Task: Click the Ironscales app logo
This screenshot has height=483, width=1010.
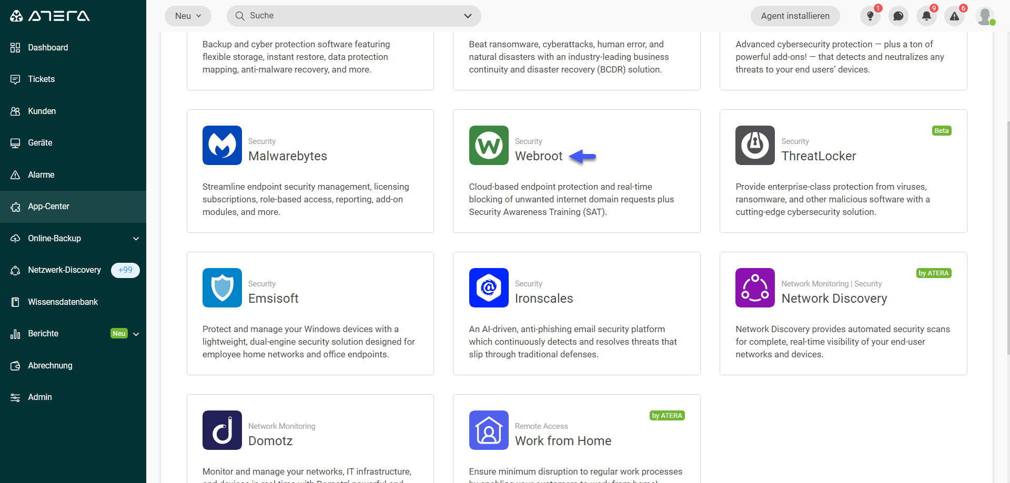Action: coord(489,287)
